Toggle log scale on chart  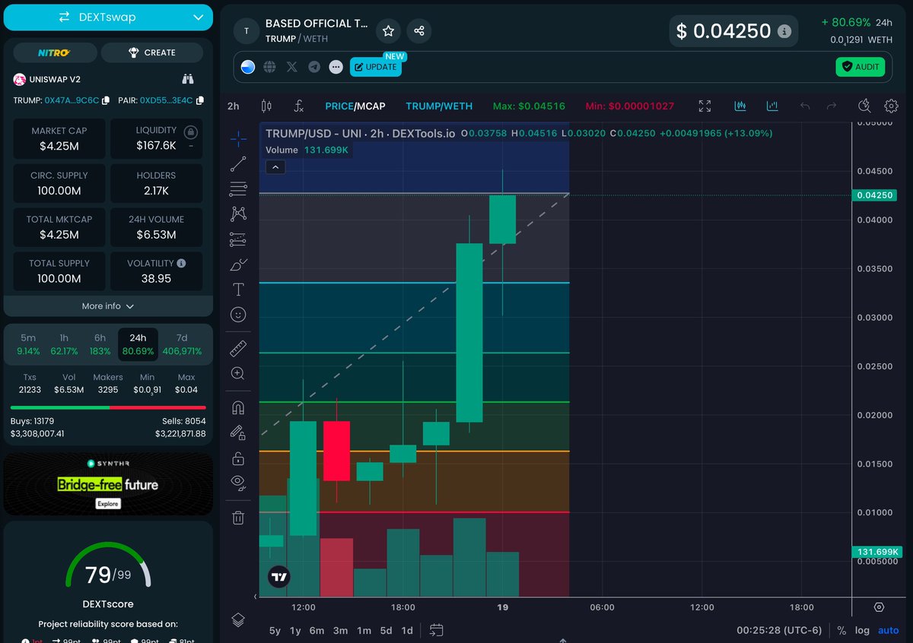click(x=862, y=630)
